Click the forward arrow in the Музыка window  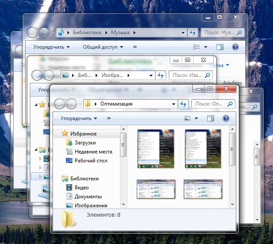[44, 32]
